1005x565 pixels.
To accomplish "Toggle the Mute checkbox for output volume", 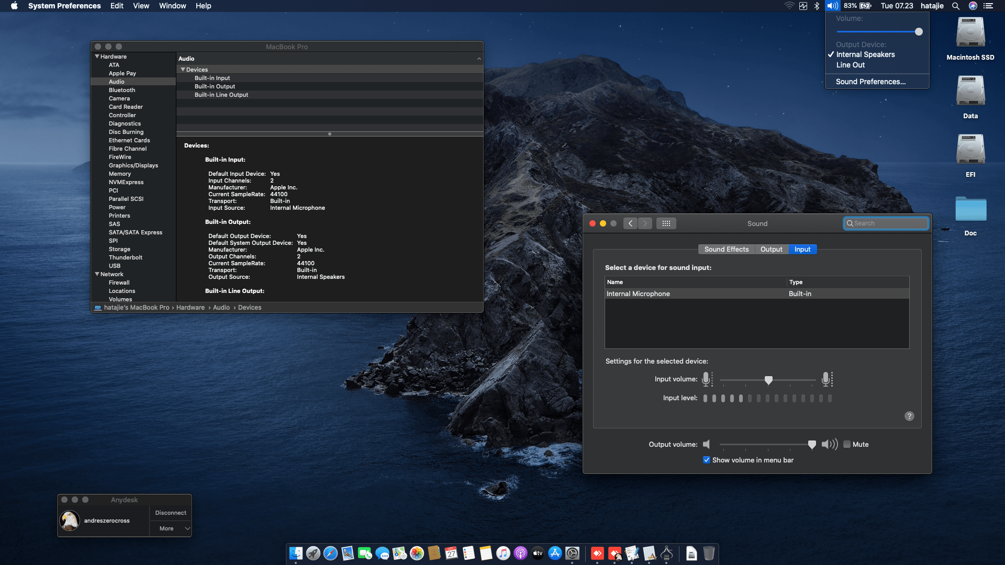I will (848, 444).
